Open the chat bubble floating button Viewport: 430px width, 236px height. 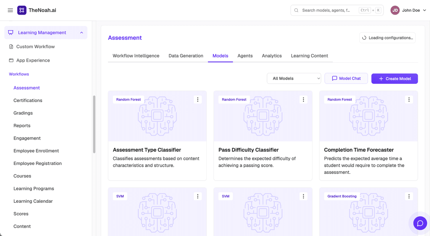click(420, 224)
